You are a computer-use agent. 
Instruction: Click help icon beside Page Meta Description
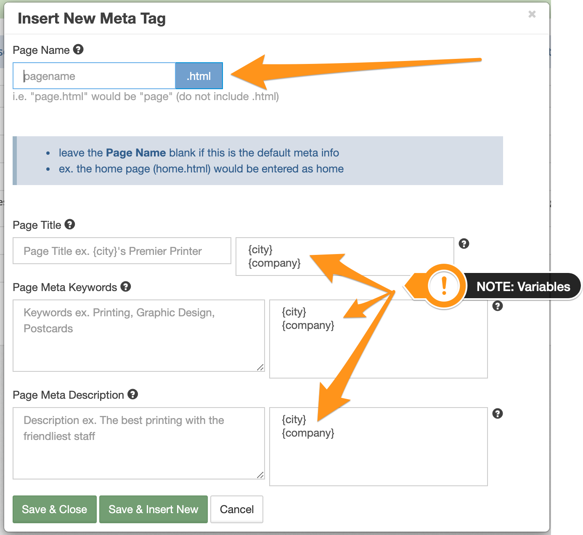click(133, 395)
